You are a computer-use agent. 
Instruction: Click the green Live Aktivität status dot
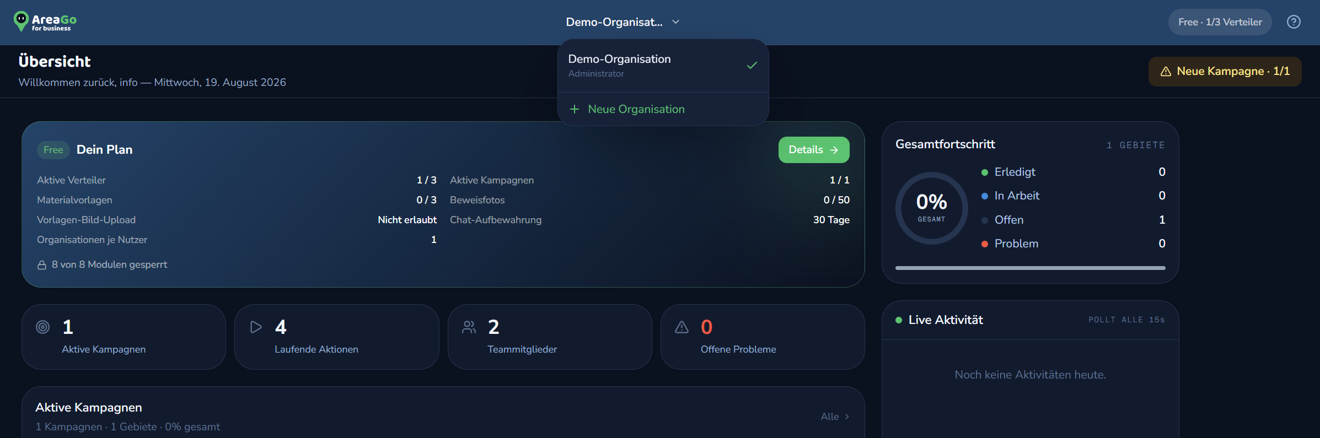[x=899, y=320]
